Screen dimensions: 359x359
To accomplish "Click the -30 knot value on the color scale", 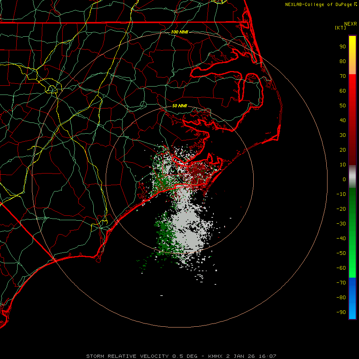I will point(341,224).
